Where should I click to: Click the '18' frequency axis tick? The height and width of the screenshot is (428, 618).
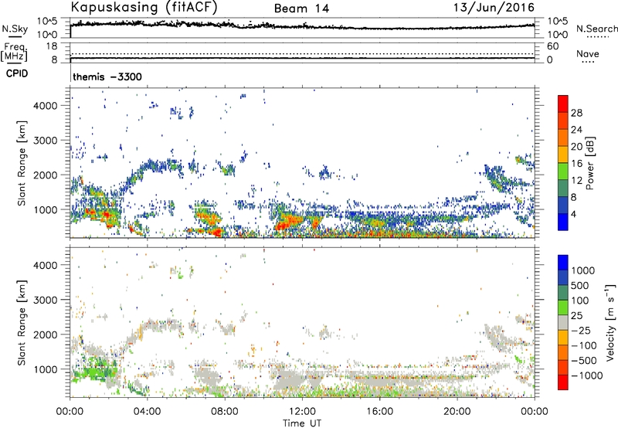[52, 46]
